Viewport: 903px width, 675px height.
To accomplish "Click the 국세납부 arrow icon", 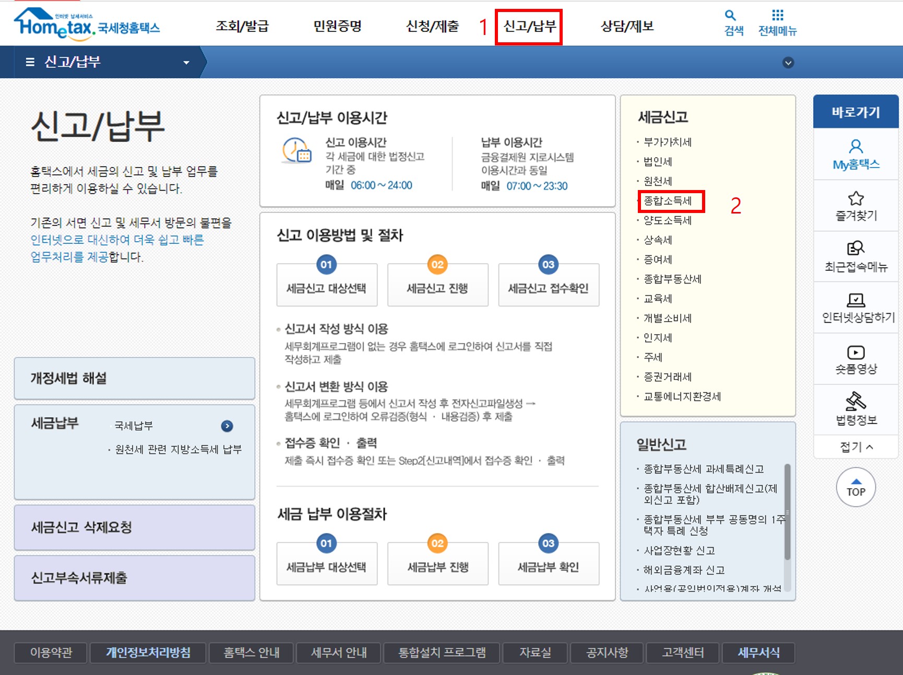I will tap(227, 426).
